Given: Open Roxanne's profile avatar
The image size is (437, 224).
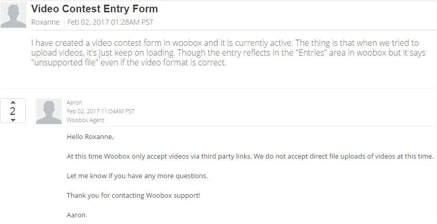Looking at the screenshot, I should tap(13, 15).
